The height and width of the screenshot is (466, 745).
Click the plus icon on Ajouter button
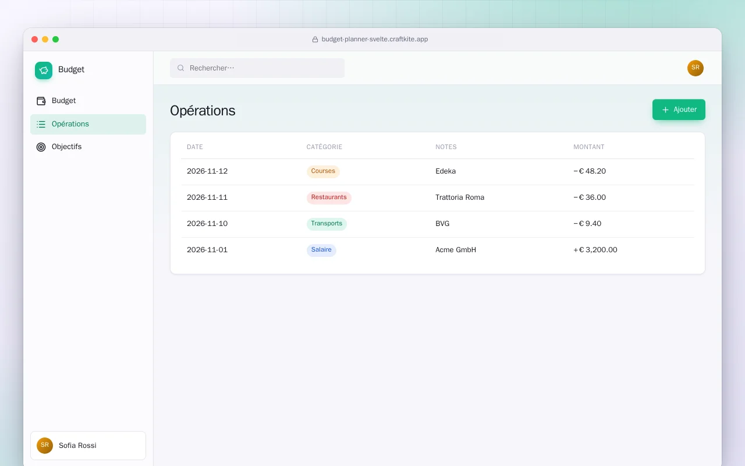coord(665,110)
